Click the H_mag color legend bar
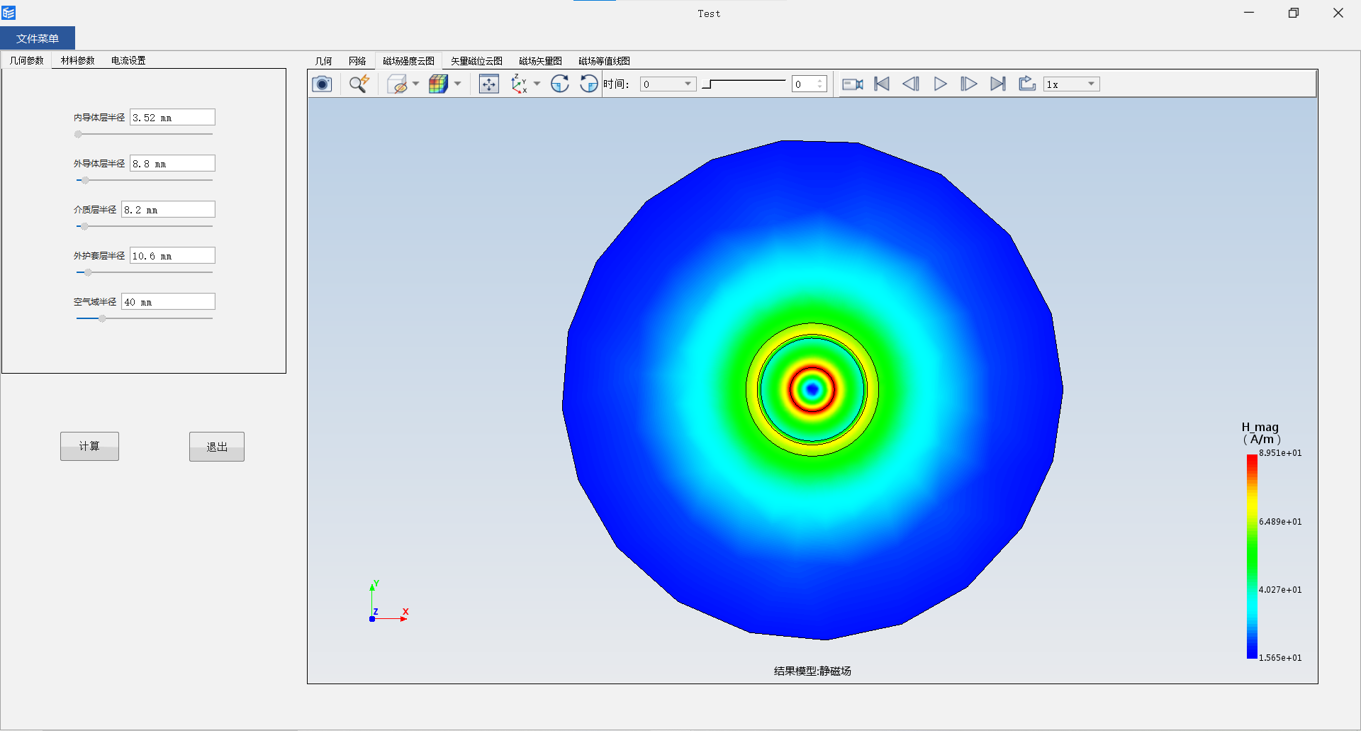The height and width of the screenshot is (731, 1361). (x=1252, y=557)
